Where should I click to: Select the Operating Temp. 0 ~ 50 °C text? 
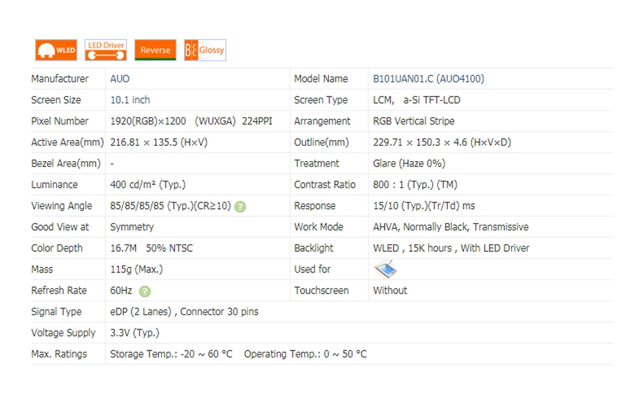tap(305, 354)
